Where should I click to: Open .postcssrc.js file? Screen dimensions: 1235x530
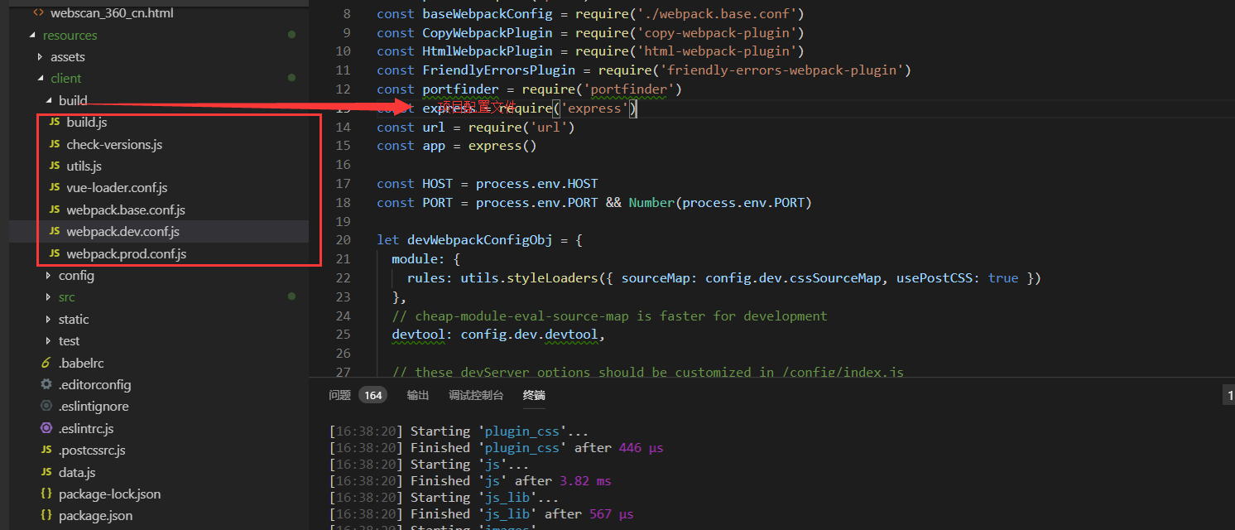92,450
